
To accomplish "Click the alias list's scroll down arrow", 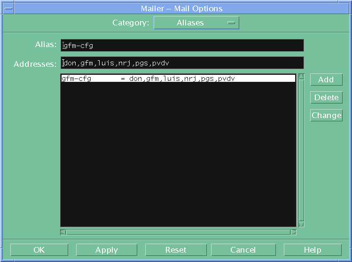I will pyautogui.click(x=301, y=224).
